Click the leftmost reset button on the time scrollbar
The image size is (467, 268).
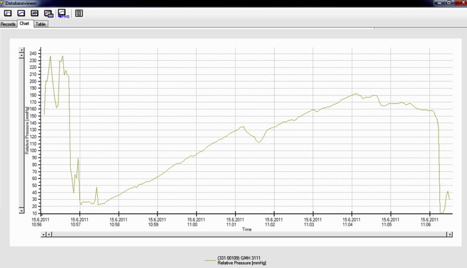coord(43,235)
